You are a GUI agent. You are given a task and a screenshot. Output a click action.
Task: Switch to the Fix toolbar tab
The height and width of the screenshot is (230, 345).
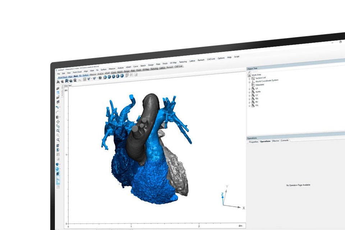click(x=80, y=76)
